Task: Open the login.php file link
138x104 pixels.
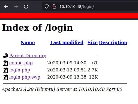Action: 20,70
